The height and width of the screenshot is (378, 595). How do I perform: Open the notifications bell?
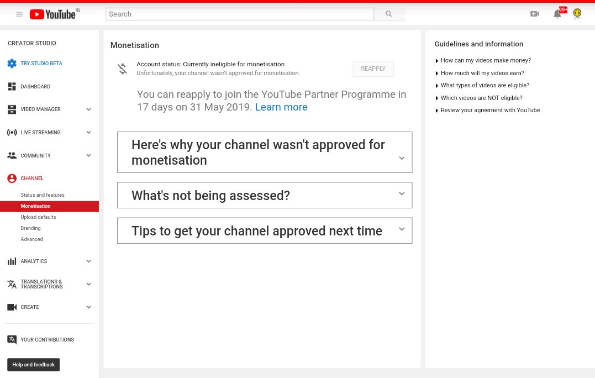tap(557, 14)
